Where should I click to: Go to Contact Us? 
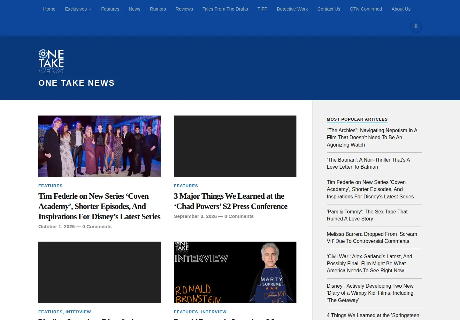pos(329,9)
